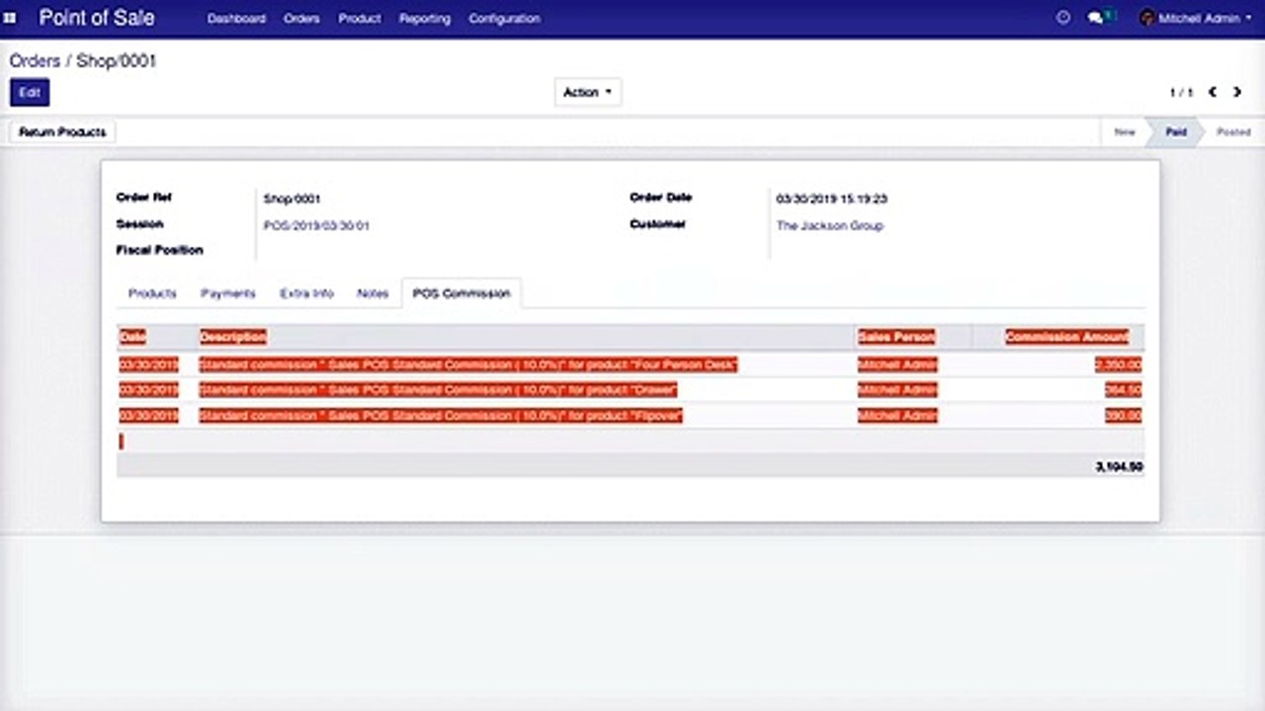Open session POS/2019/03/30/01 link
1265x711 pixels.
pos(316,225)
